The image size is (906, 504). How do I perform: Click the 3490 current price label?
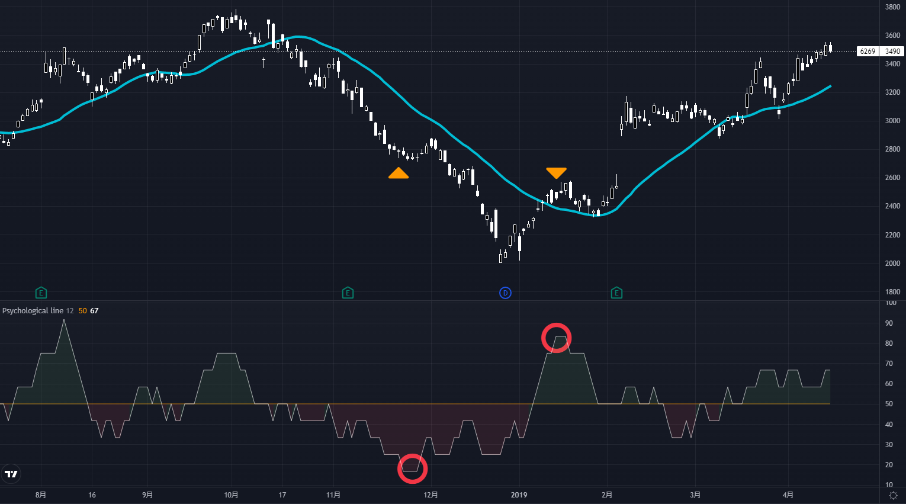892,52
